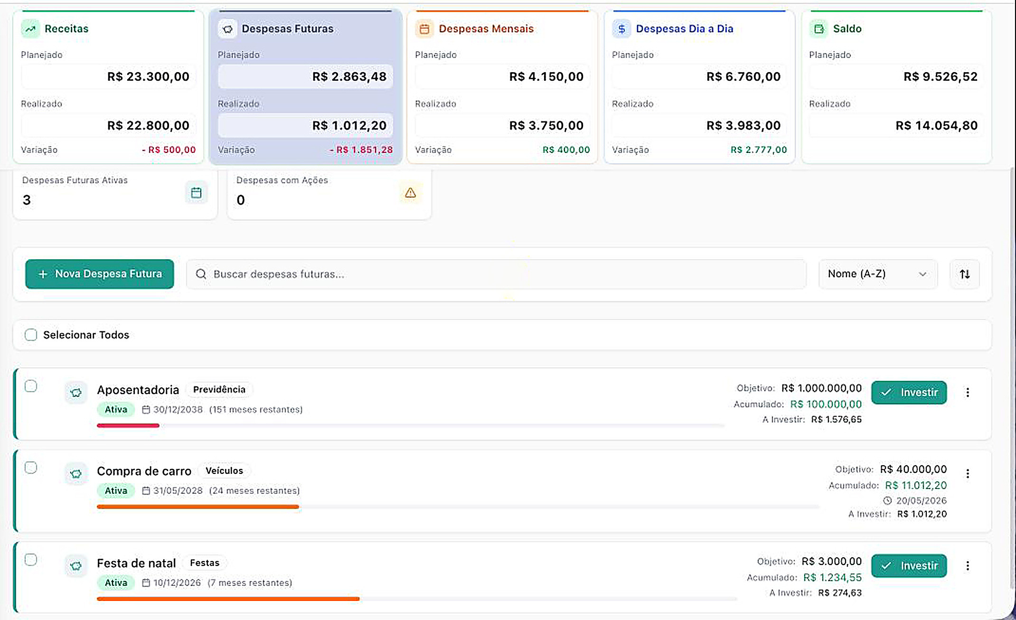Click Receitas variation - R$ 500,00
The width and height of the screenshot is (1016, 620).
(x=169, y=150)
